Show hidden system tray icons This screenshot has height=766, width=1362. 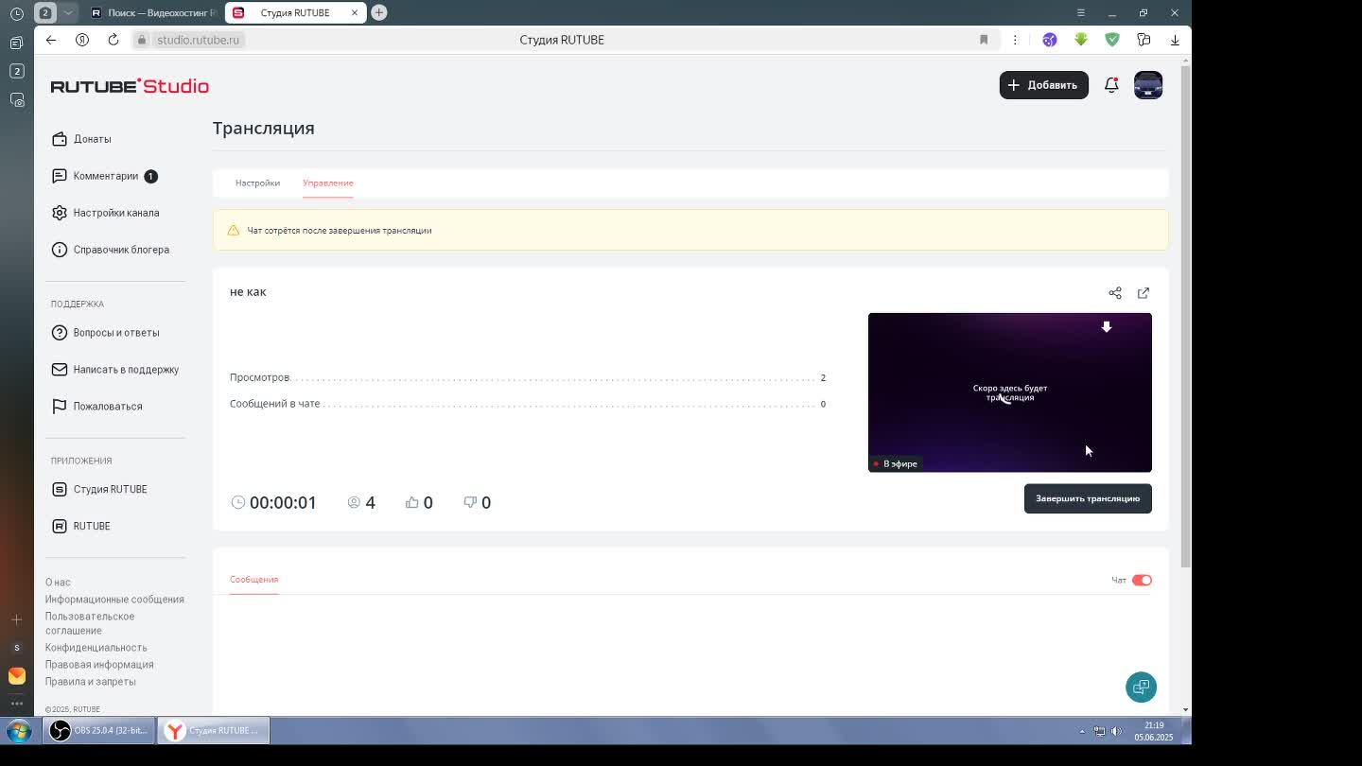pyautogui.click(x=1082, y=731)
